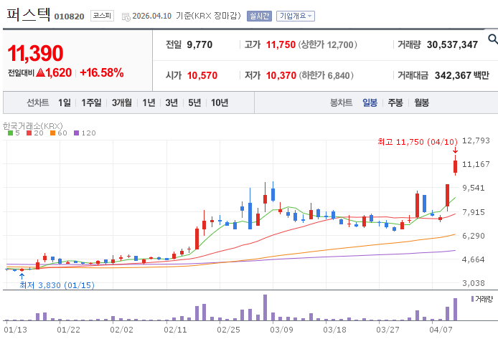Click the stock name 퍼스텍
This screenshot has height=339, width=498.
(x=29, y=14)
